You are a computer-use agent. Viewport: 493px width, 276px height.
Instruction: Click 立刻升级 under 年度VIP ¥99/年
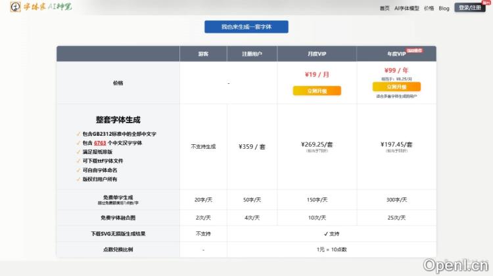[x=396, y=87]
